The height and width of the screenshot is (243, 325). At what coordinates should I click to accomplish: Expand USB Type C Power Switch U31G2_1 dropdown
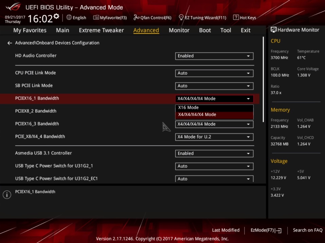(x=214, y=166)
